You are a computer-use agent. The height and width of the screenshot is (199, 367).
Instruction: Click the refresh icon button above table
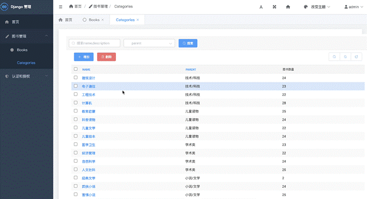tap(345, 57)
